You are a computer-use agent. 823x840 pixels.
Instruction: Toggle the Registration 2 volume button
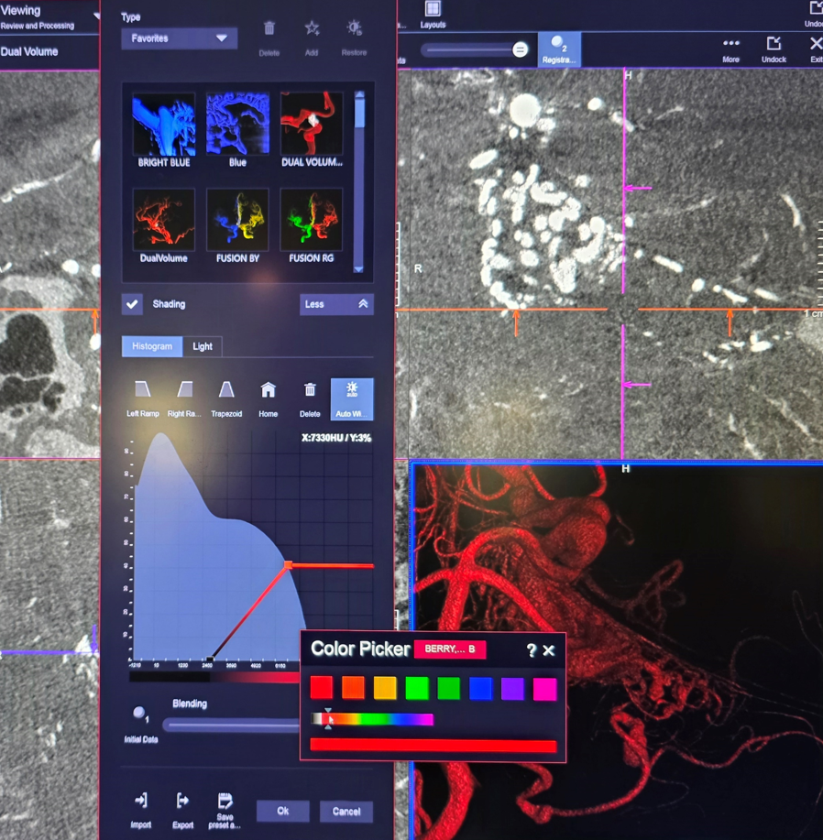tap(559, 49)
